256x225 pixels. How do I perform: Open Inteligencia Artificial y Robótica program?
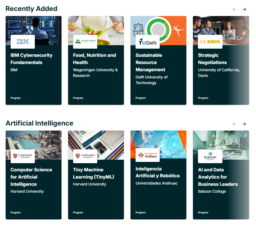[157, 172]
